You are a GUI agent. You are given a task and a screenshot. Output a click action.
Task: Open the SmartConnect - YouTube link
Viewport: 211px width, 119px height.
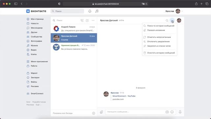pyautogui.click(x=124, y=96)
